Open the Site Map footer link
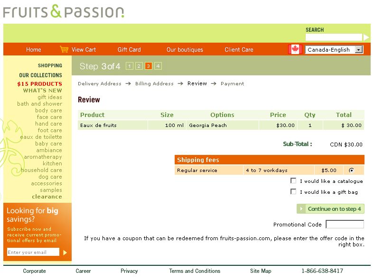 pos(261,271)
